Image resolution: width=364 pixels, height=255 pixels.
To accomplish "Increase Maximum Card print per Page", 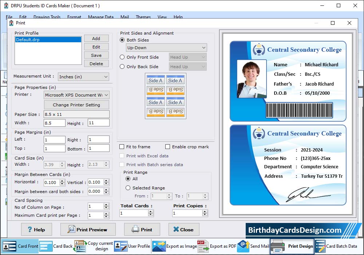I will 106,214.
